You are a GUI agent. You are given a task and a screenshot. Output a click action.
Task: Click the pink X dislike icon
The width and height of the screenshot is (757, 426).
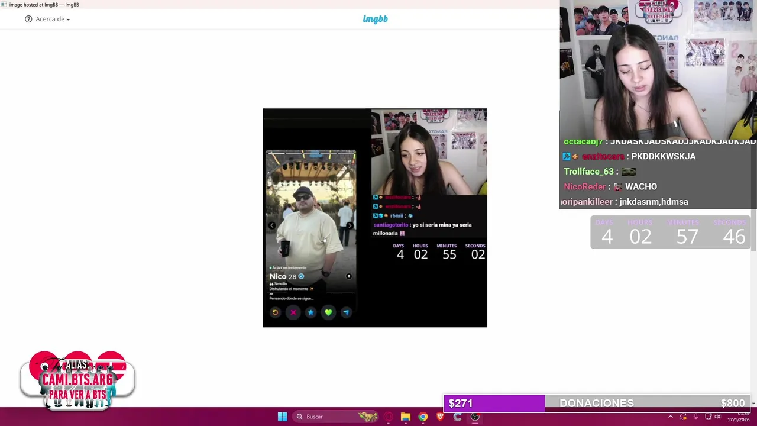[293, 312]
